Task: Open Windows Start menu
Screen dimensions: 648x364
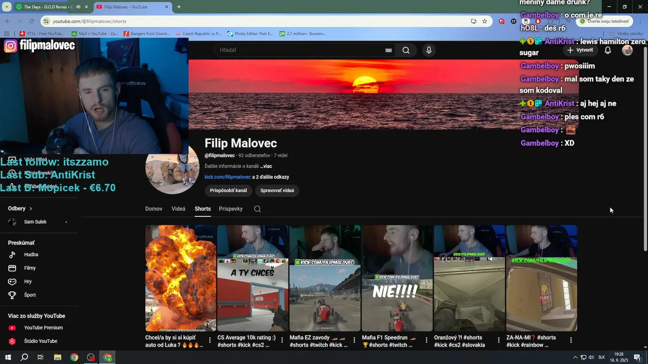Action: 9,357
